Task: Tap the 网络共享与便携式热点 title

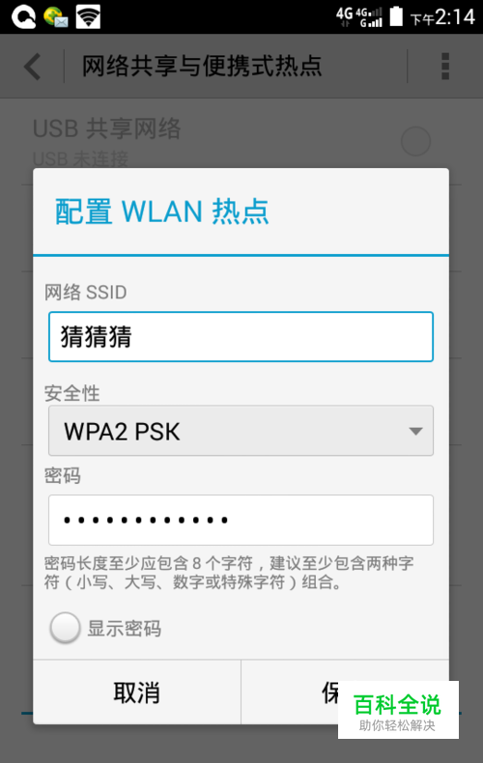Action: (x=202, y=67)
